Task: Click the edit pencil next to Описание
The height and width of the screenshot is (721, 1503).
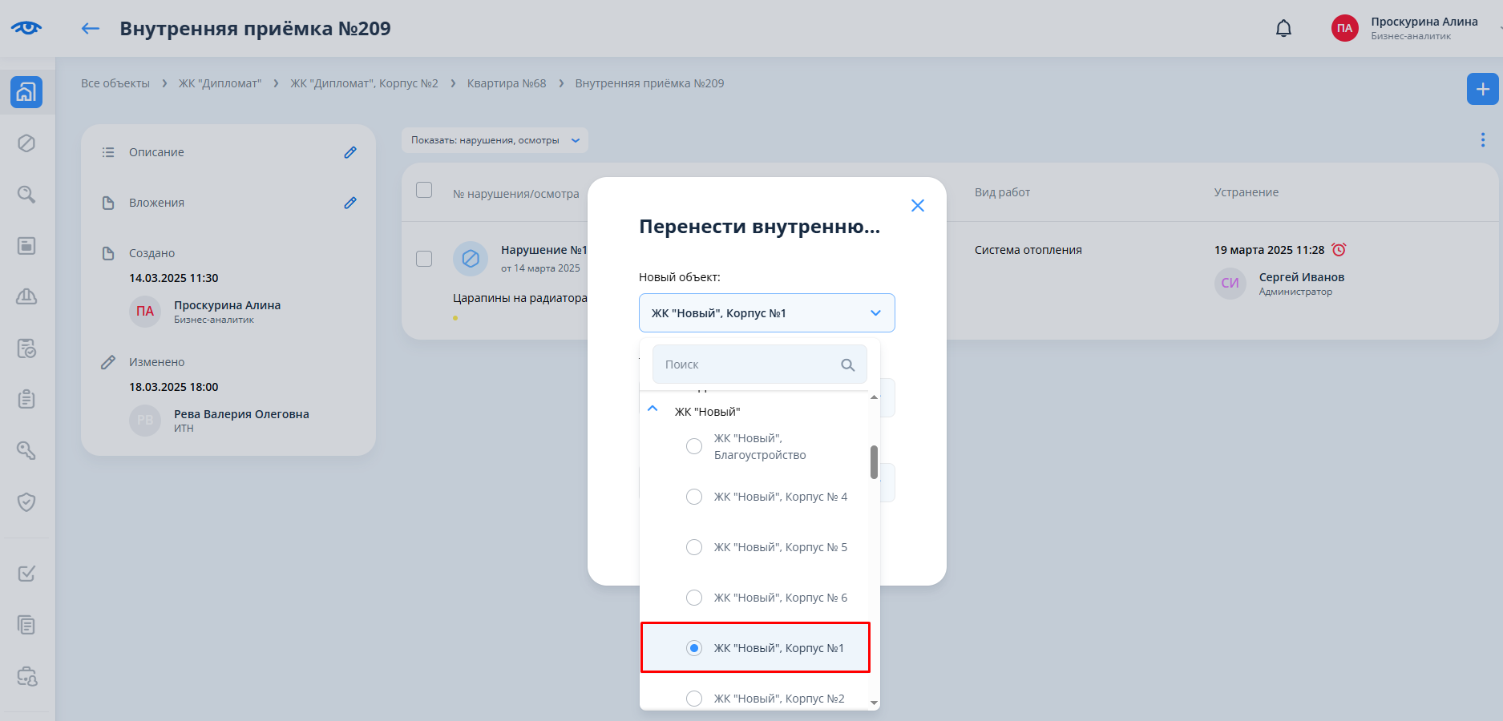Action: 350,152
